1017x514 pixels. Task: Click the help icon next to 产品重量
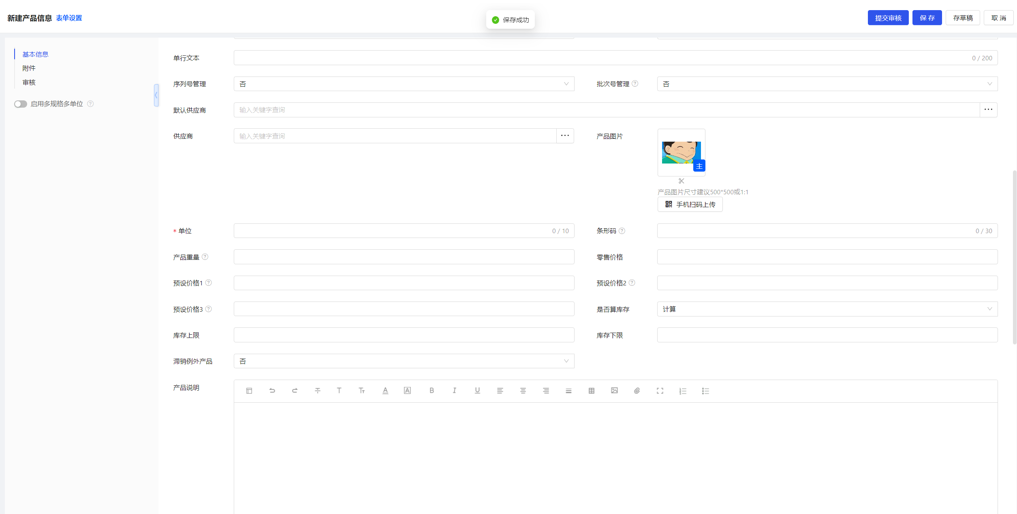pyautogui.click(x=205, y=257)
